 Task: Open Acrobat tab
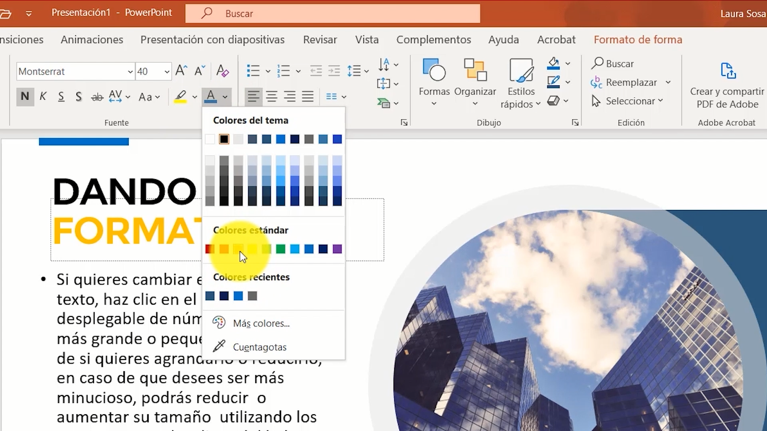pos(556,40)
